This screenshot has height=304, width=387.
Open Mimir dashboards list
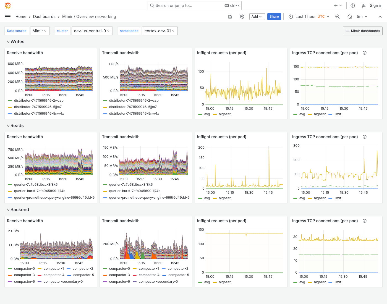(363, 31)
